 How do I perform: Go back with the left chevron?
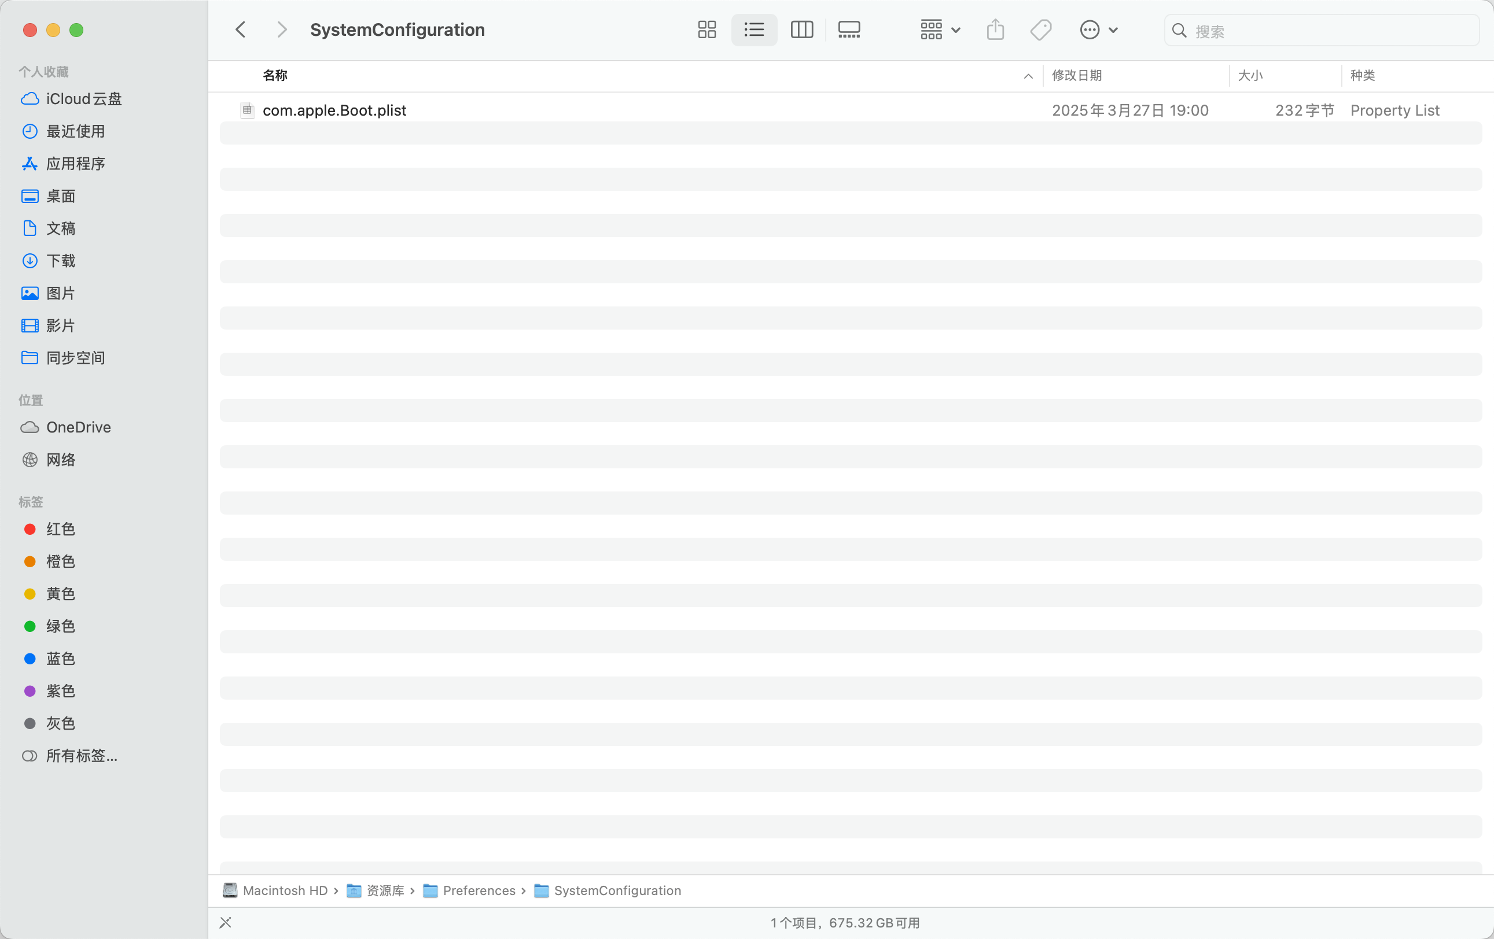pos(241,29)
